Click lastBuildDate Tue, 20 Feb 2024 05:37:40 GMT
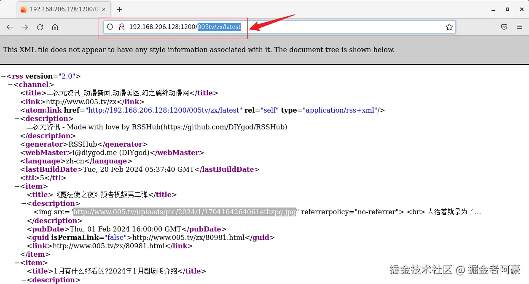 click(x=138, y=170)
